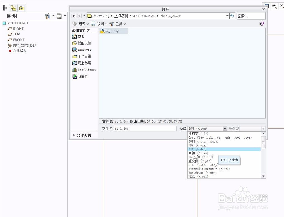Viewport: 284px width, 217px height.
Task: Open admin-pc common folder
Action: (x=82, y=50)
